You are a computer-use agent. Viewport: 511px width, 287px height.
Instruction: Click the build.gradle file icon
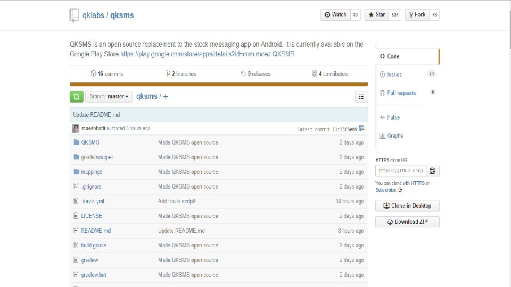pos(76,245)
